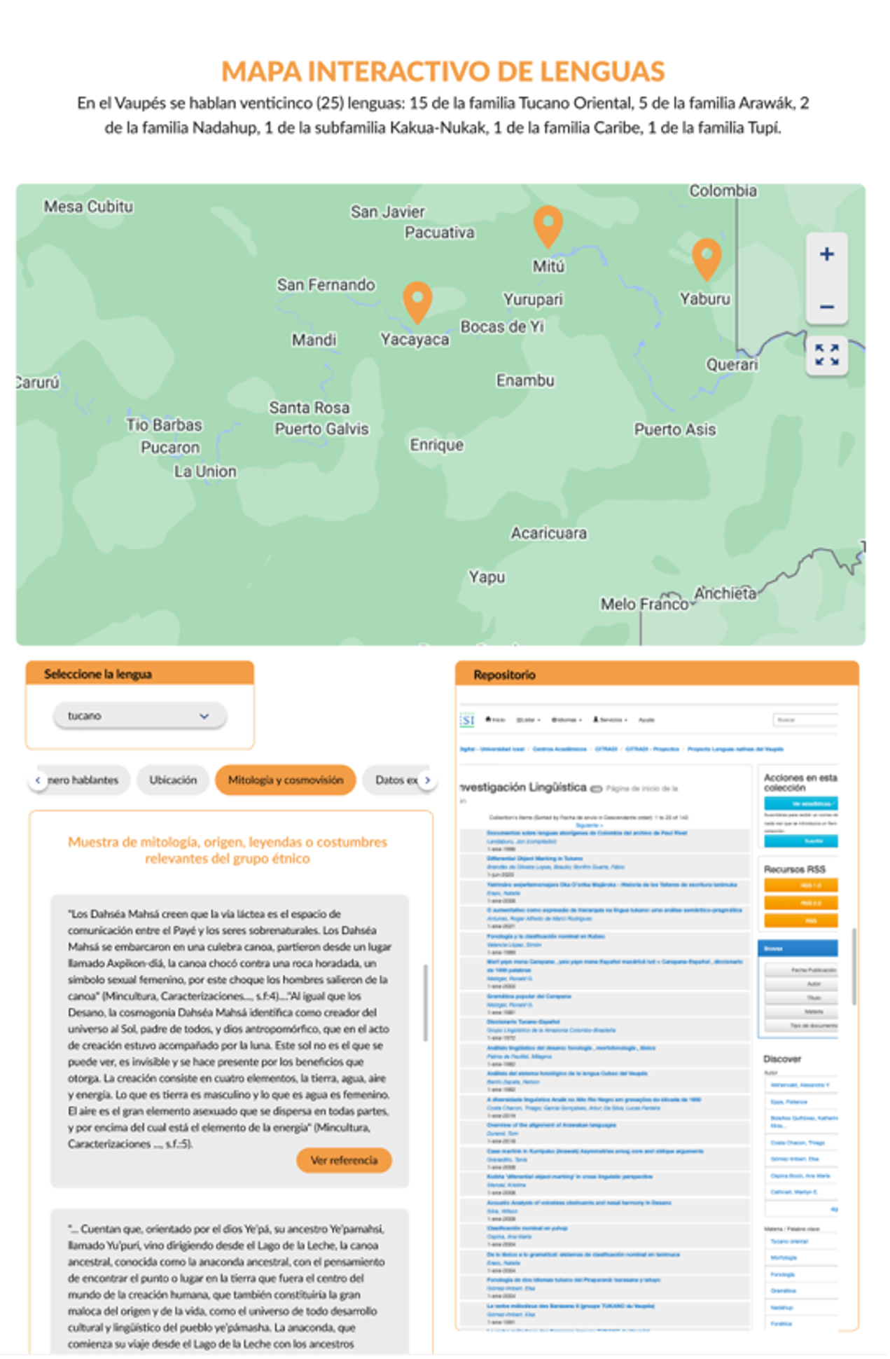890x1359 pixels.
Task: Switch to the Ubicación tab
Action: (173, 780)
